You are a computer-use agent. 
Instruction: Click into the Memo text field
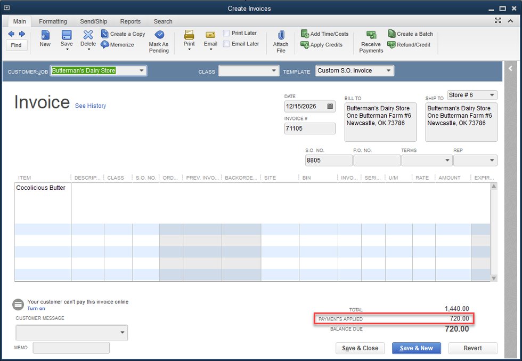(71, 348)
